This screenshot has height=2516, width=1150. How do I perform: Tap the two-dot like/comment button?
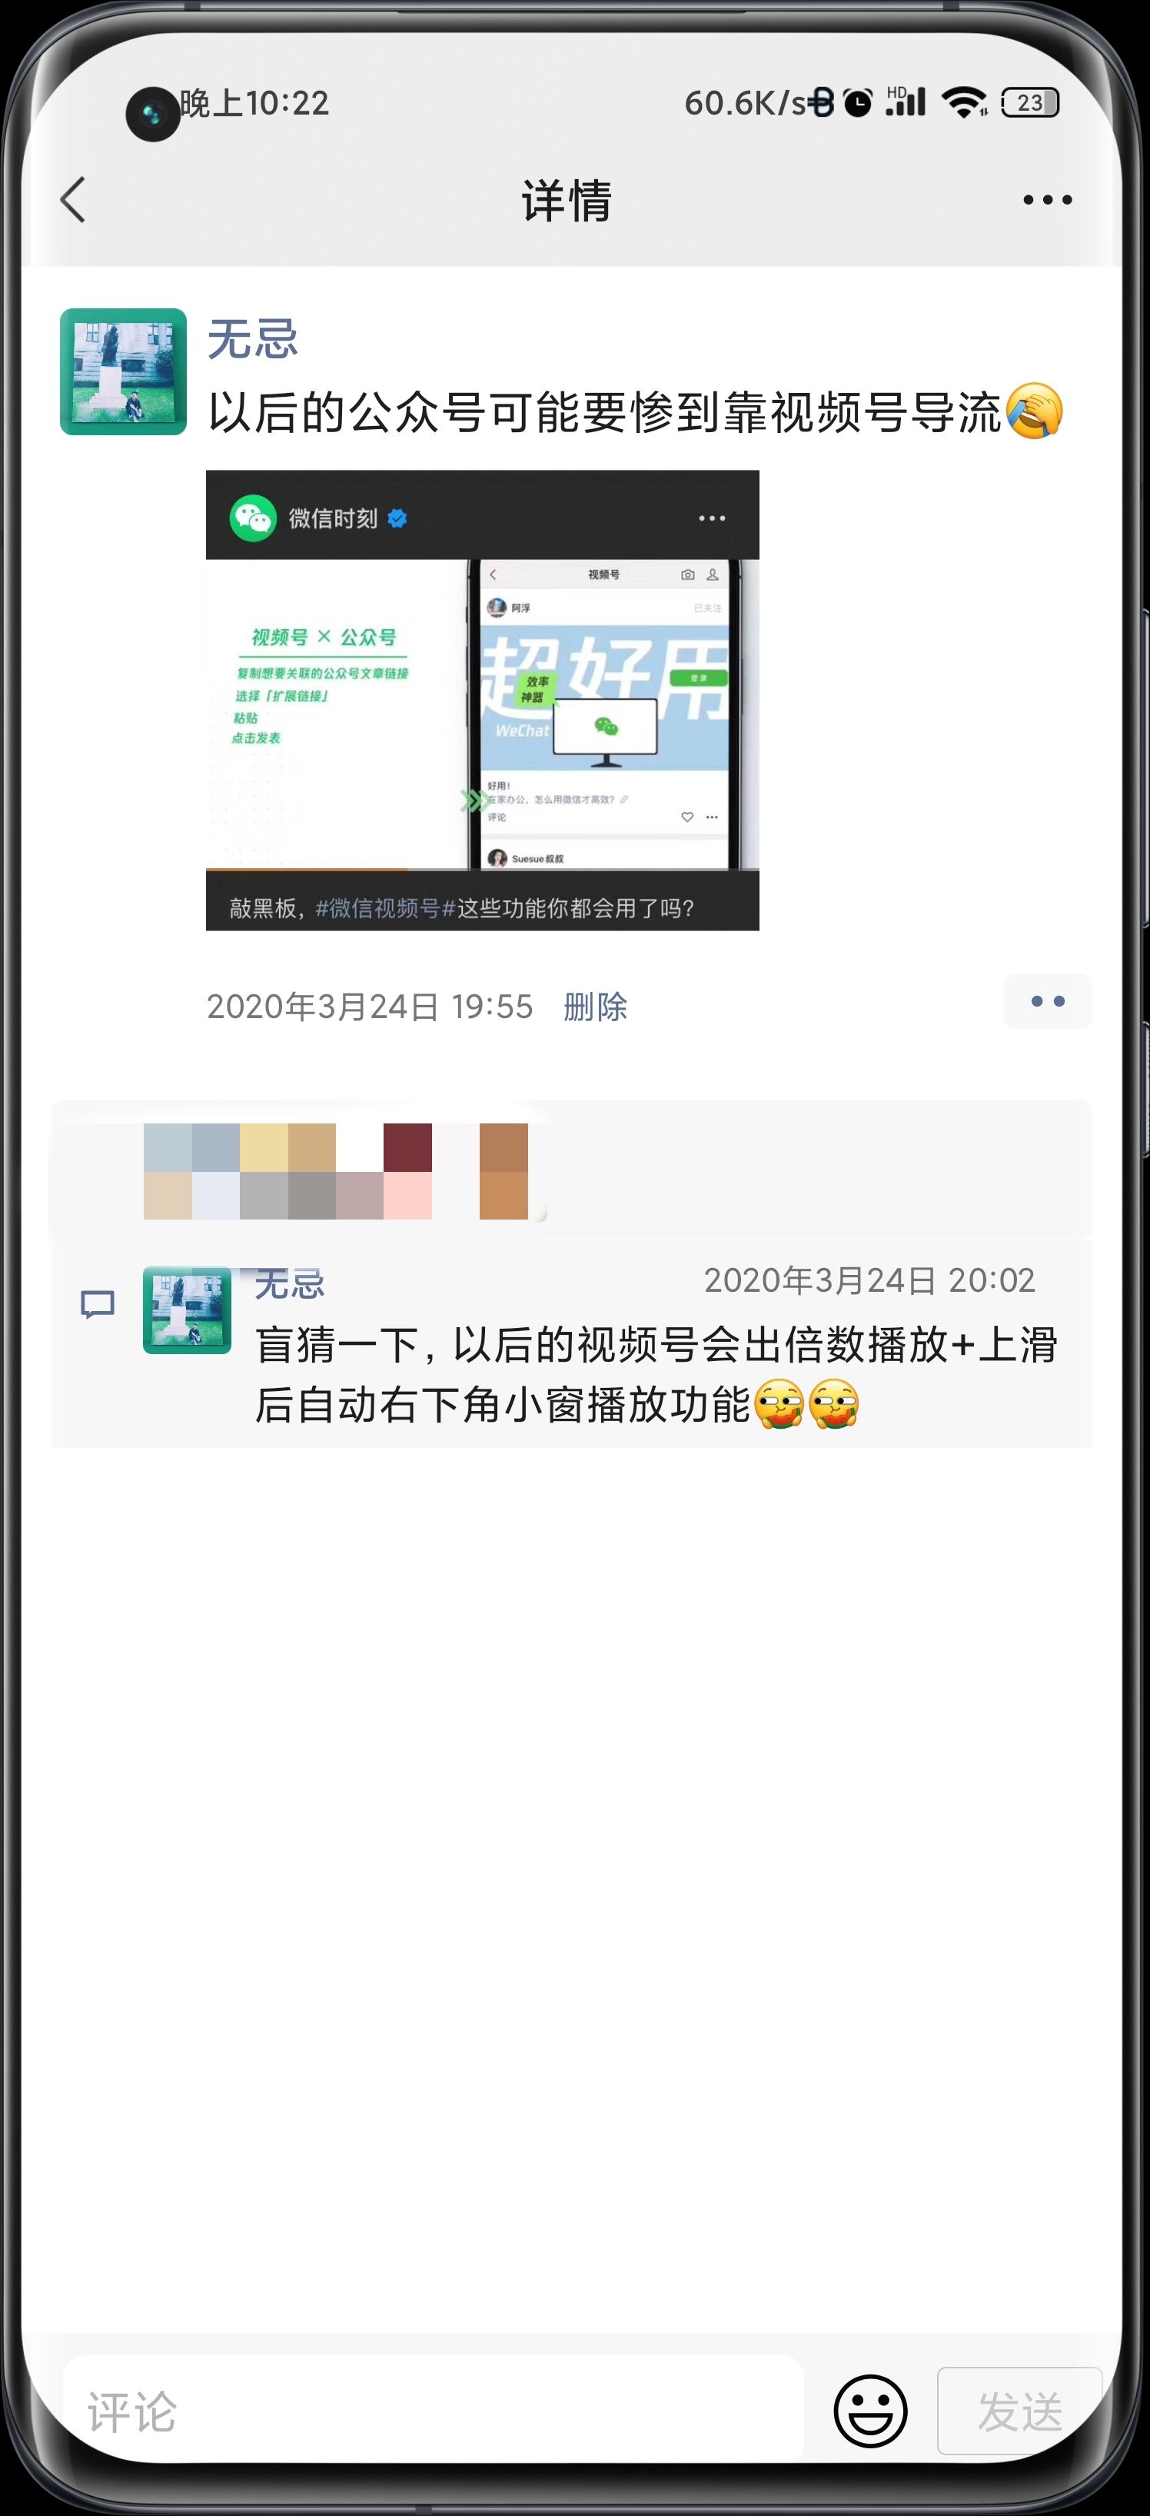pos(1048,1001)
